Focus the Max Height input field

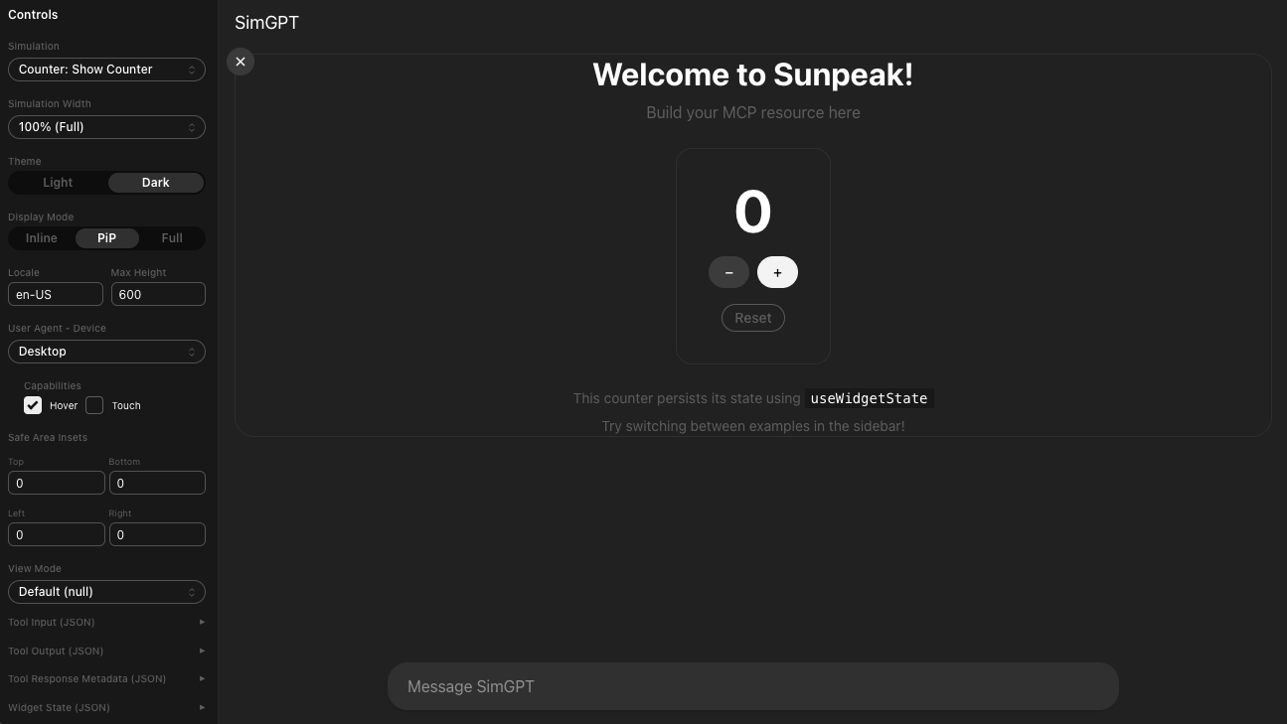(158, 294)
